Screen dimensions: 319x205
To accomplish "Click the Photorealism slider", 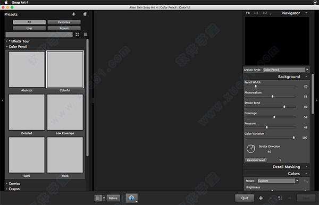I will pos(270,97).
